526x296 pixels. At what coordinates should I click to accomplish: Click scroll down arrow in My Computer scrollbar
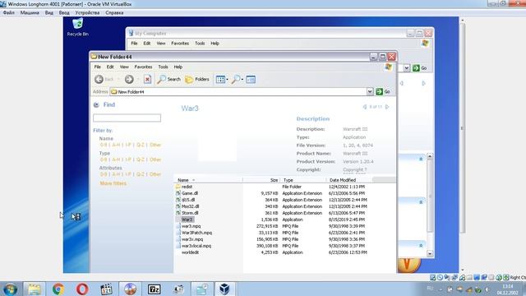[430, 254]
